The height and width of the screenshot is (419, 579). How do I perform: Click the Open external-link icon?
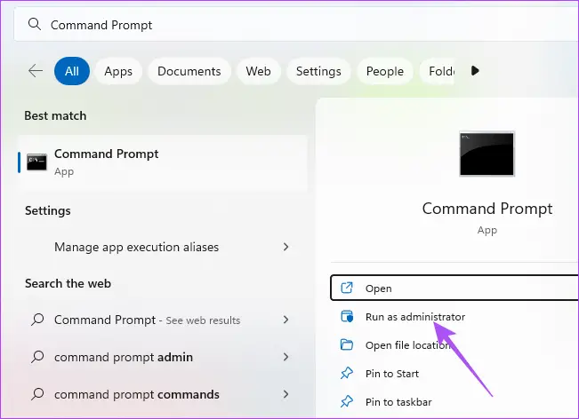coord(347,289)
